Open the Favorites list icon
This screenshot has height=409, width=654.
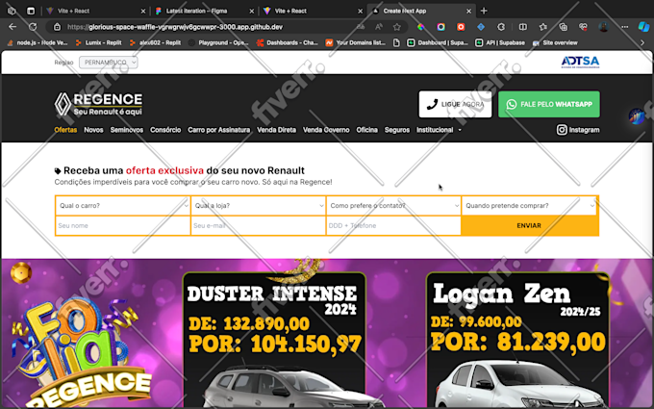(x=542, y=27)
